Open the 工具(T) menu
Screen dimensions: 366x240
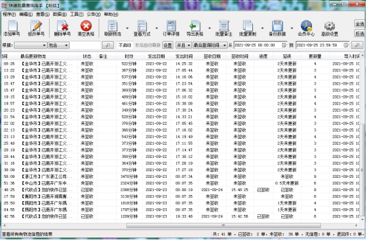(x=77, y=15)
